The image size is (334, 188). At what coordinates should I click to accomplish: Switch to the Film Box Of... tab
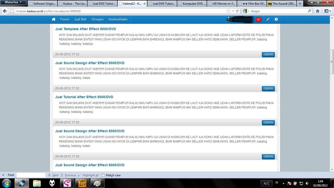(x=252, y=4)
